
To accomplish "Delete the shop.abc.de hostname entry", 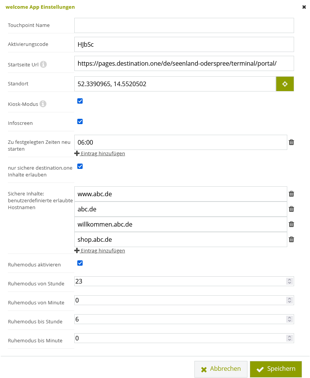I will click(291, 239).
